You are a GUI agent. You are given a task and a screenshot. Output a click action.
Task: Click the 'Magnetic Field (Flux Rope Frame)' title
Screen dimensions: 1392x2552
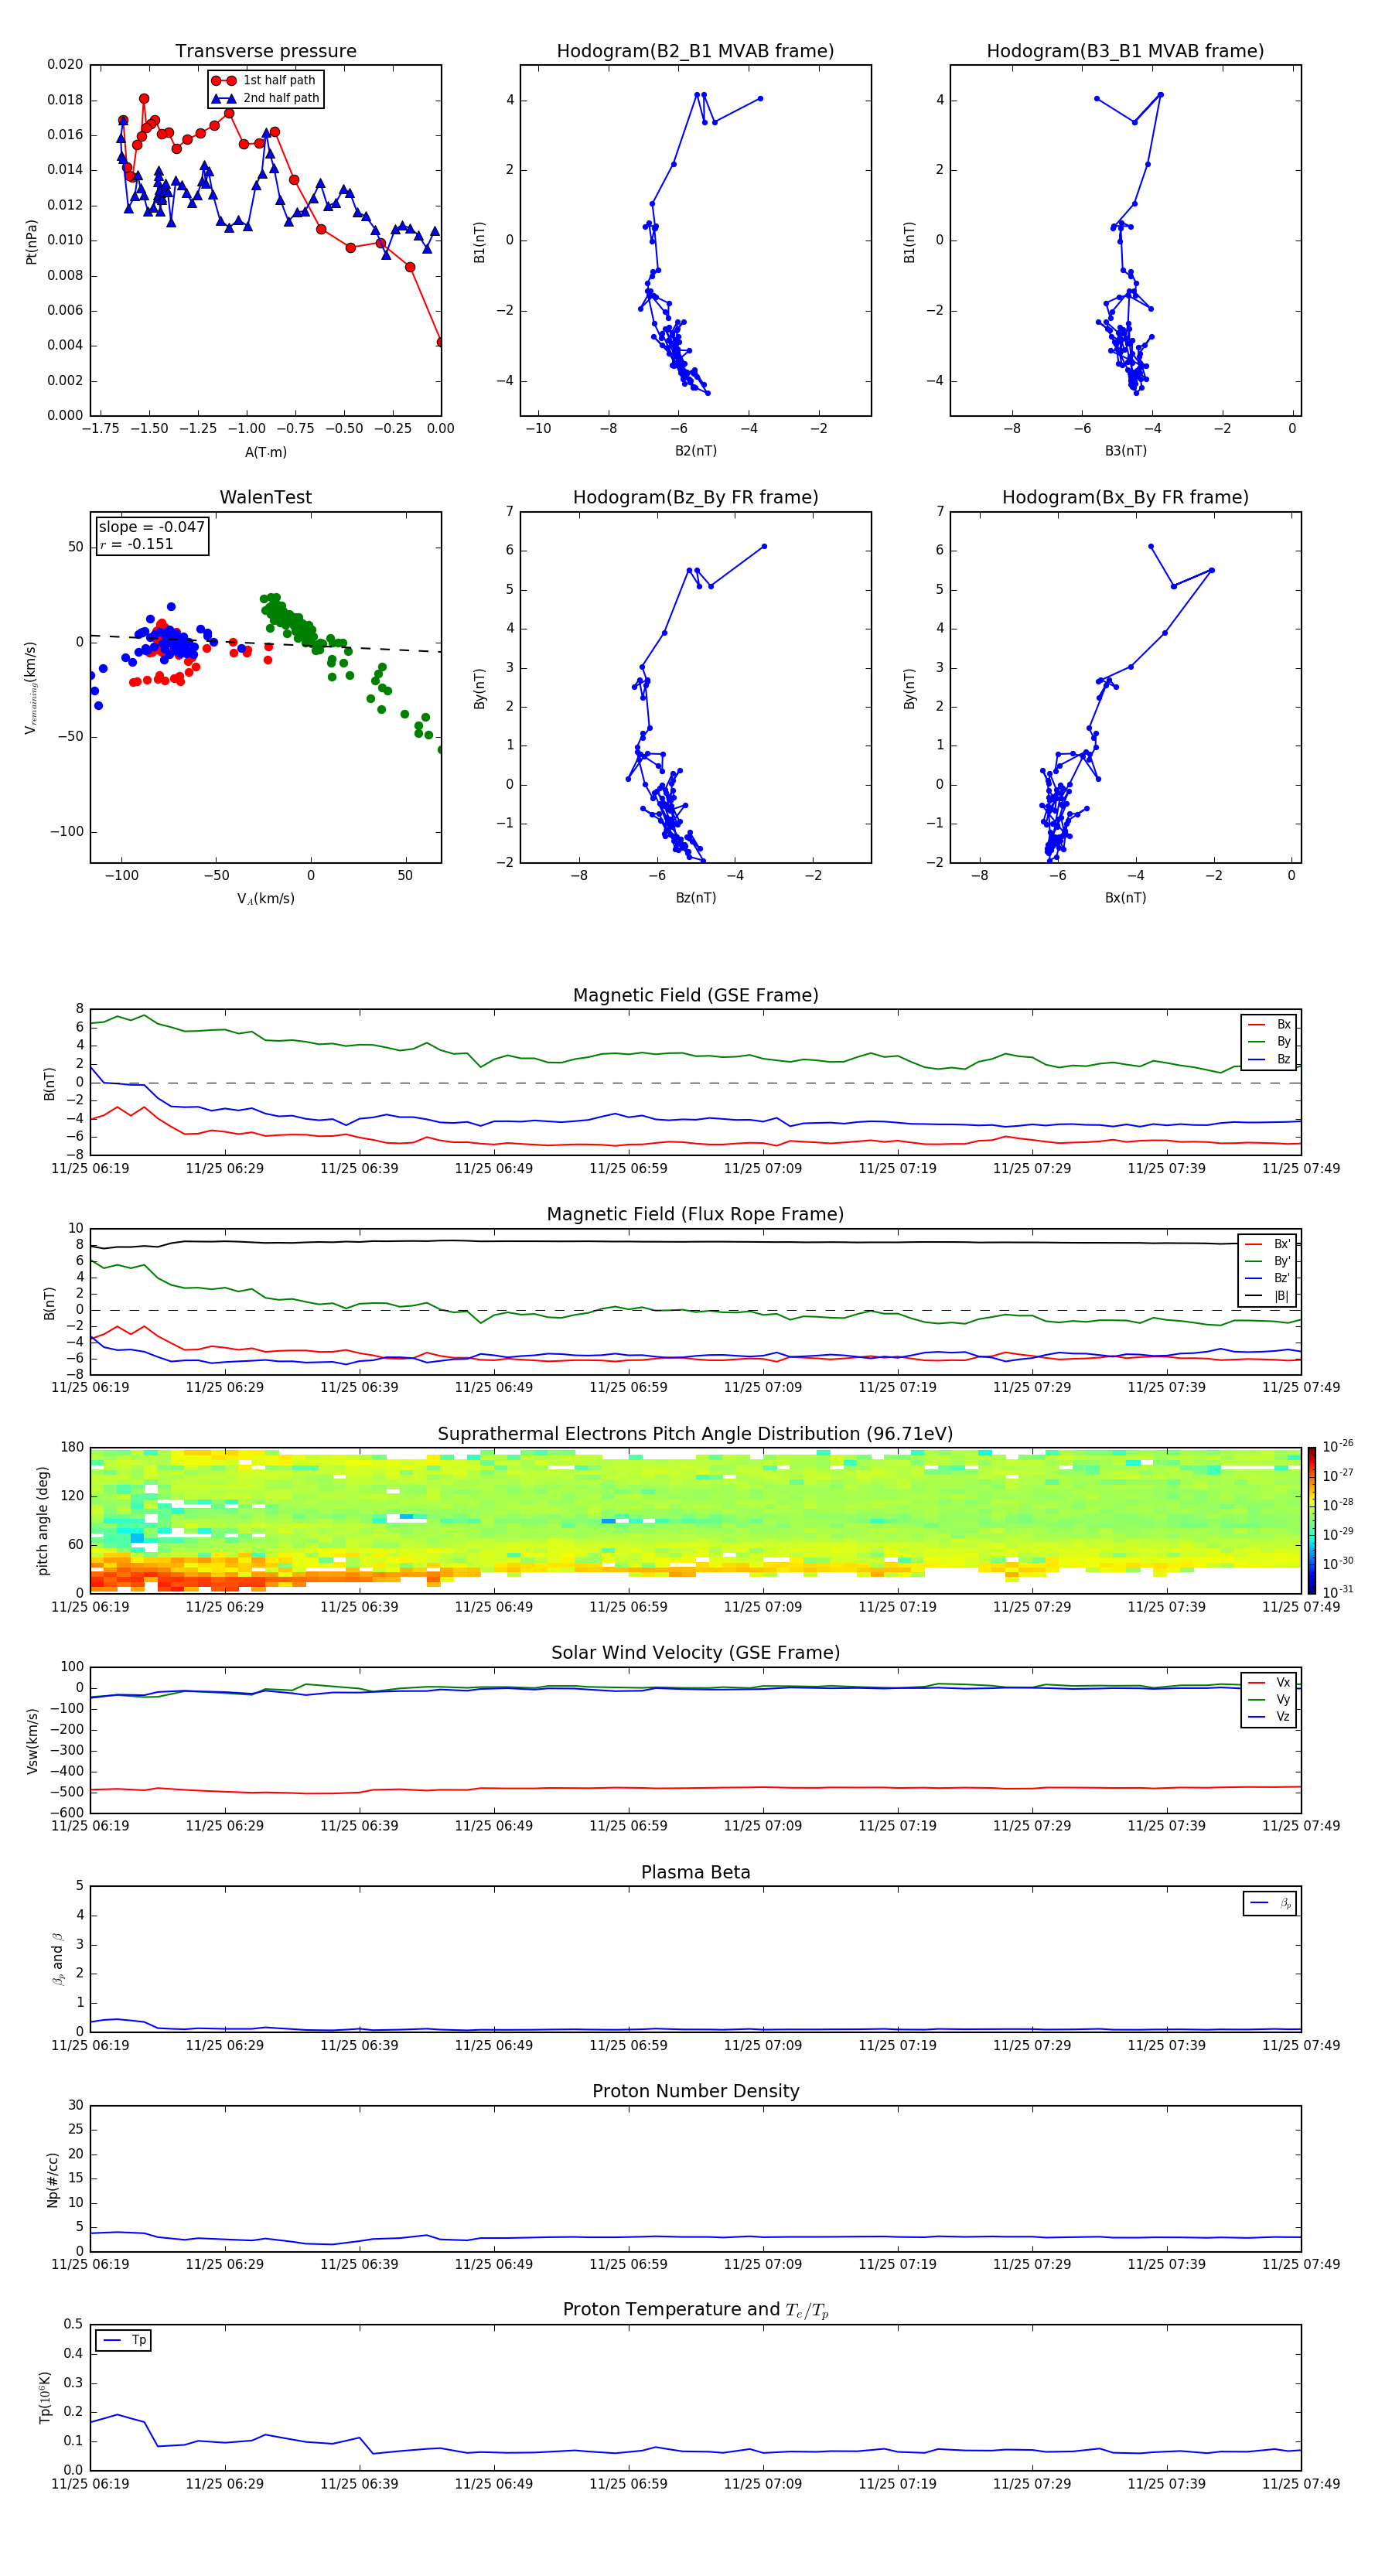695,1213
